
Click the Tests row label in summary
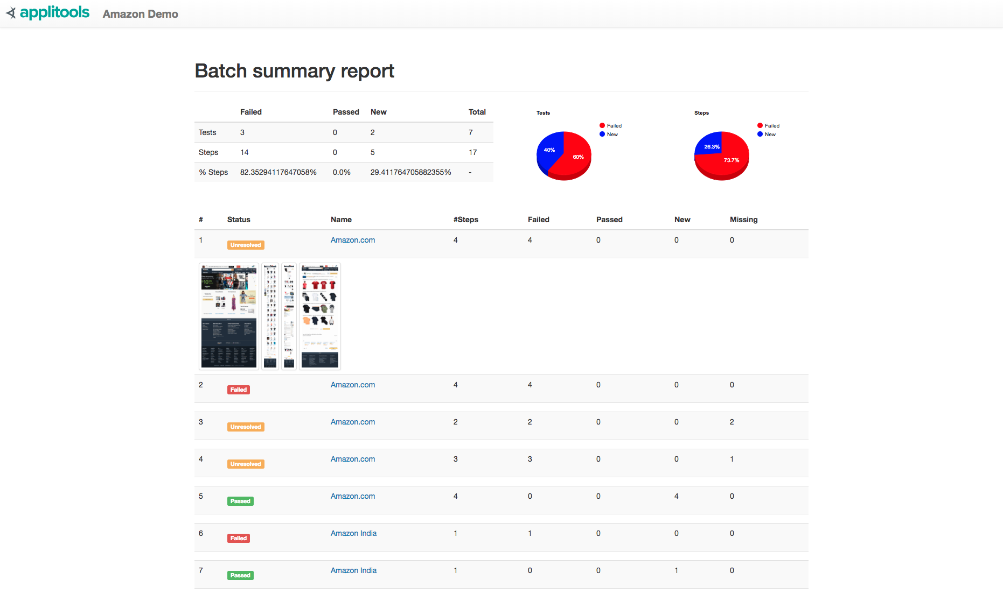pyautogui.click(x=207, y=132)
